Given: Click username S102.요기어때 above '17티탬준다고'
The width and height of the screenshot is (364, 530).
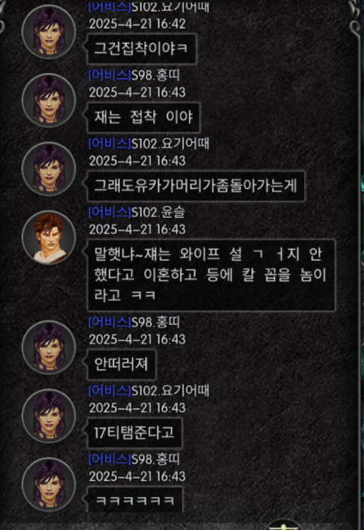Looking at the screenshot, I should pos(170,391).
